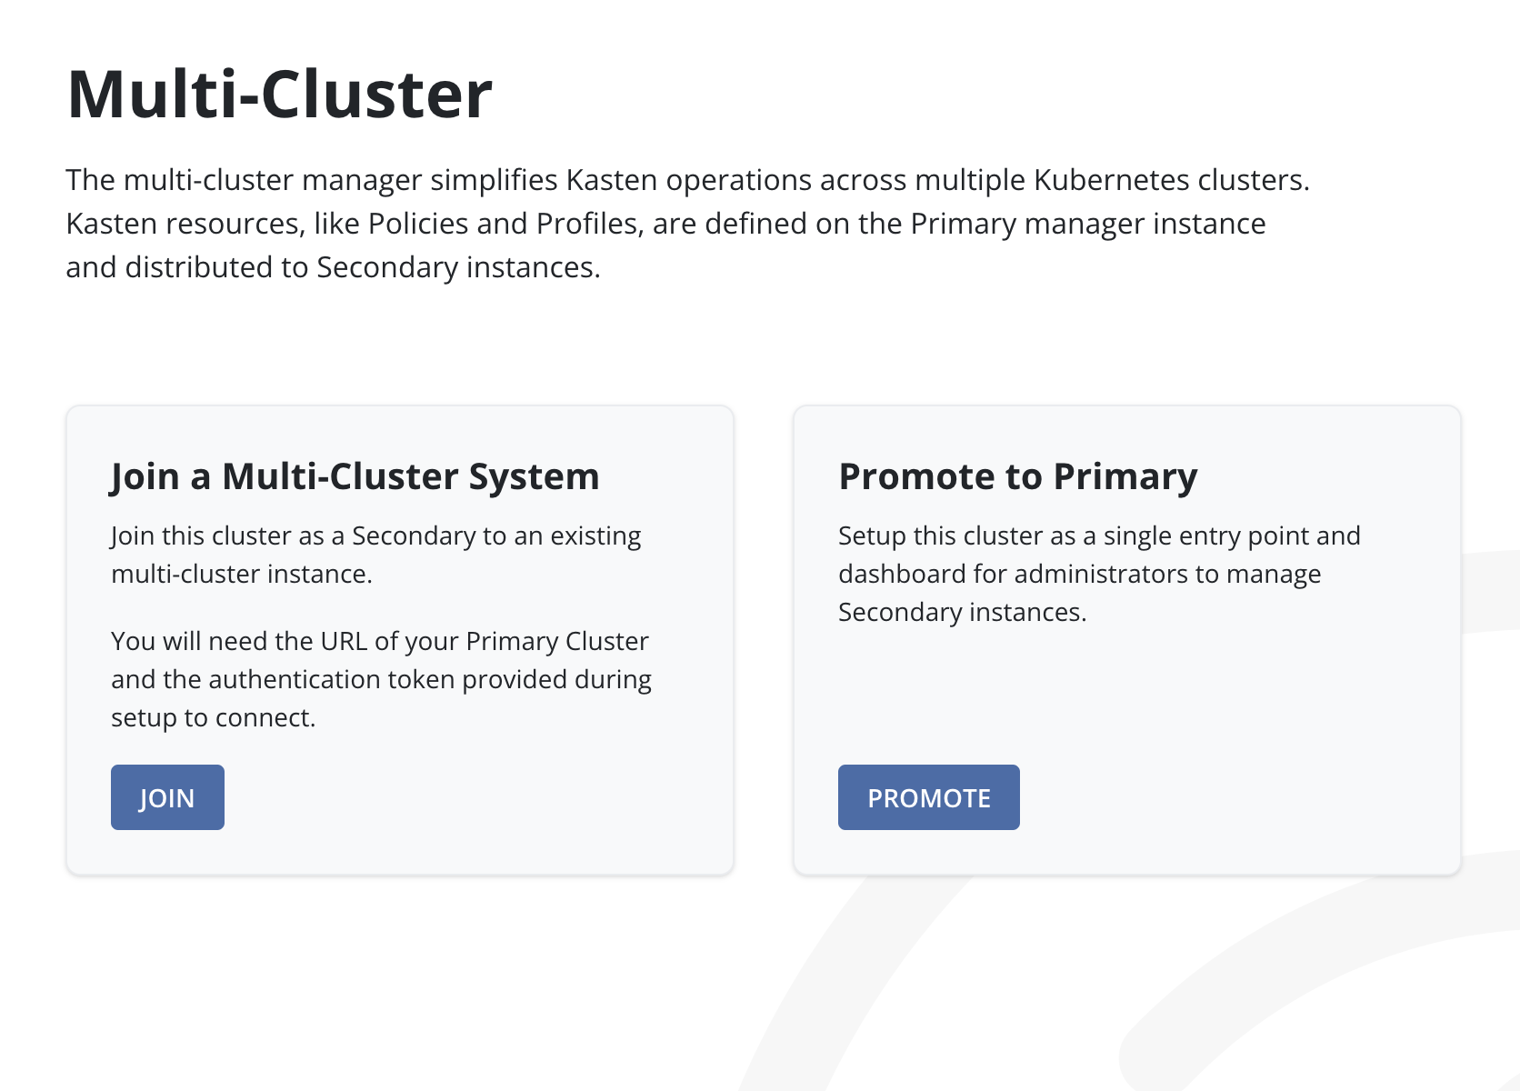Click the words "Kubernetes clusters" in intro
Screen dimensions: 1520x1091
point(1172,180)
